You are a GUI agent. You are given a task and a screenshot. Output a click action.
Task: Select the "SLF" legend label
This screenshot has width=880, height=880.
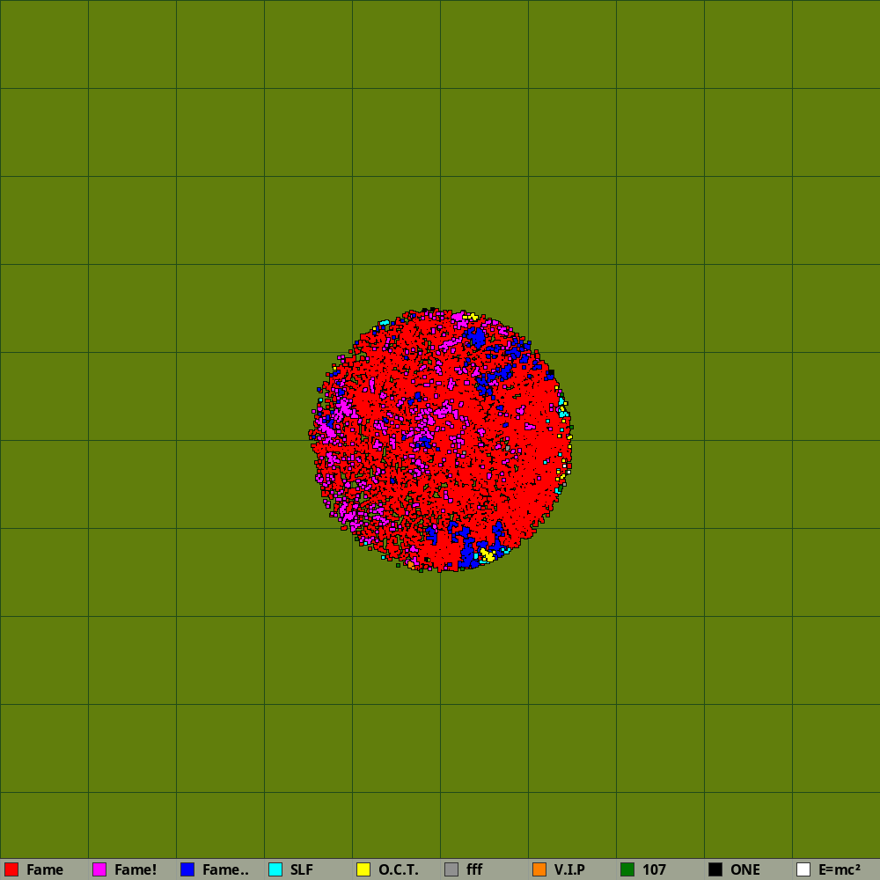point(302,870)
